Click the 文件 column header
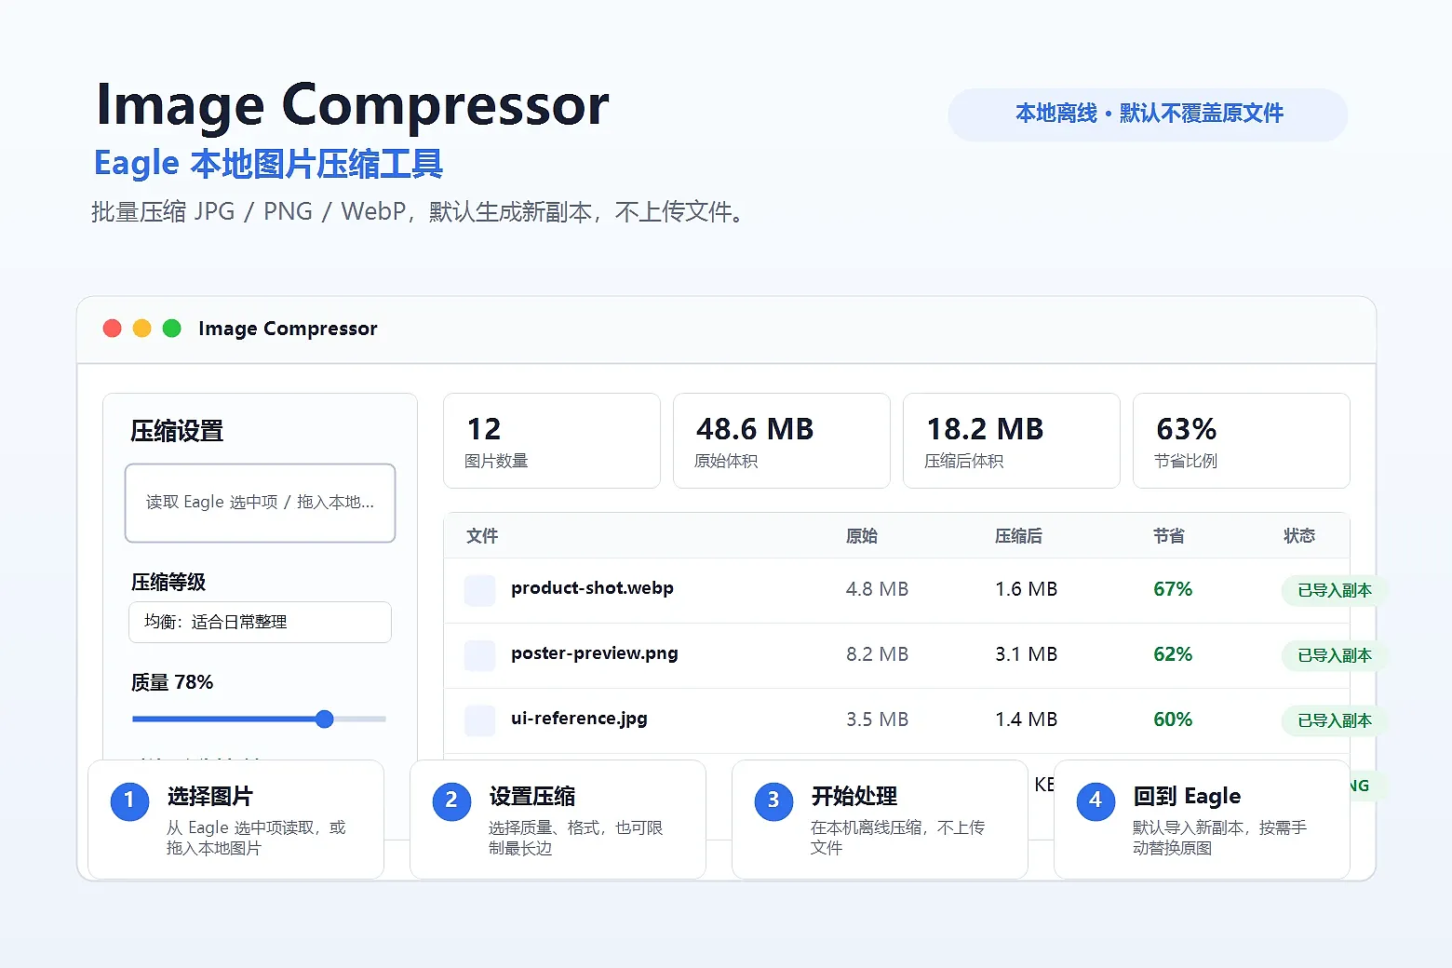The image size is (1452, 968). tap(482, 536)
